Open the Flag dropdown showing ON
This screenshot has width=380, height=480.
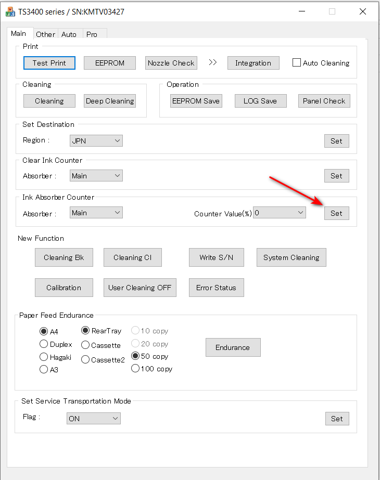point(94,419)
